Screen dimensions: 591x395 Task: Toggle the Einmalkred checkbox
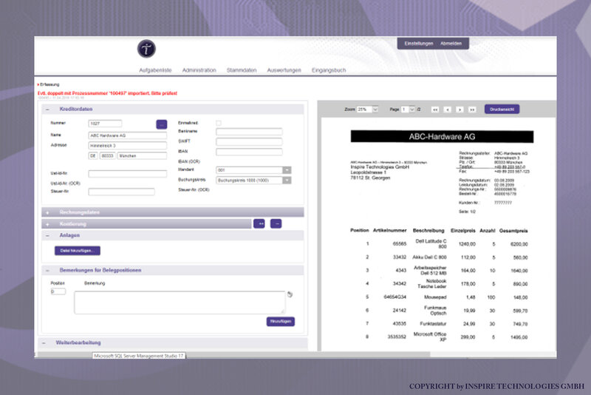tap(219, 123)
